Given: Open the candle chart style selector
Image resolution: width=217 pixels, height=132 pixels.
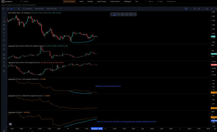Looking at the screenshot, I should (x=19, y=9).
